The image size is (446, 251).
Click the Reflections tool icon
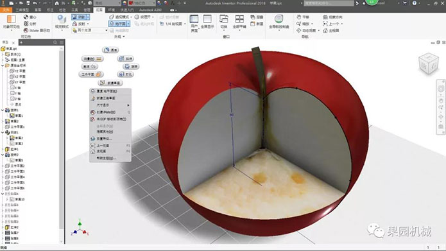point(75,24)
